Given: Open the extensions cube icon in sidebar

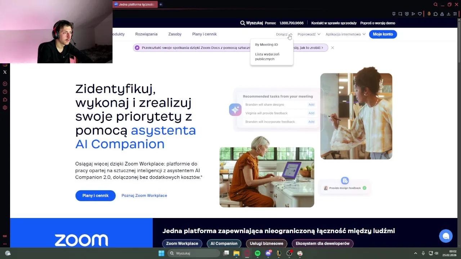Looking at the screenshot, I should pyautogui.click(x=5, y=100).
